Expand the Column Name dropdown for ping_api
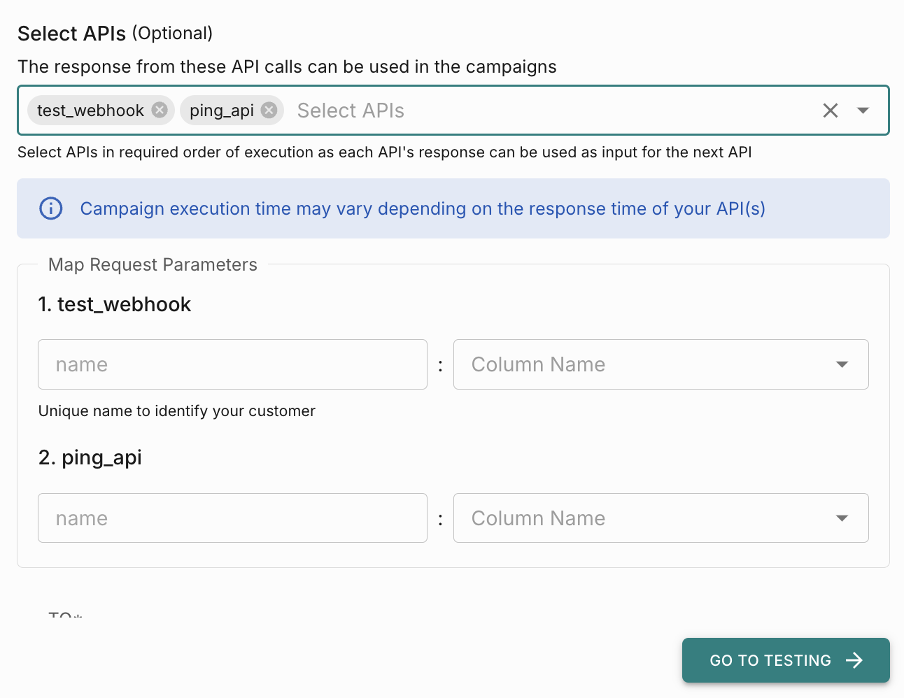 [x=842, y=518]
